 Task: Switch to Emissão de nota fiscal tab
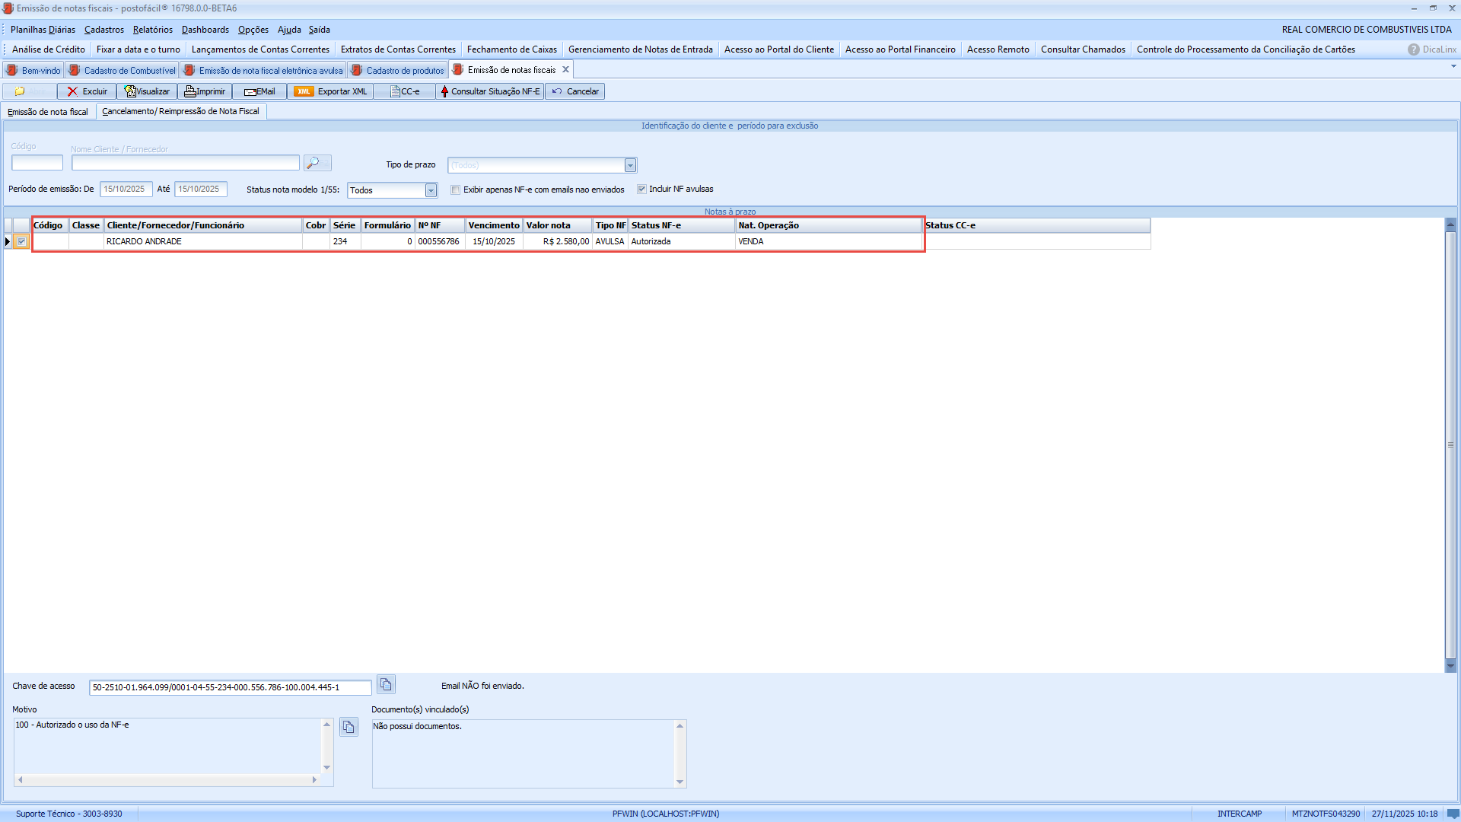[48, 112]
